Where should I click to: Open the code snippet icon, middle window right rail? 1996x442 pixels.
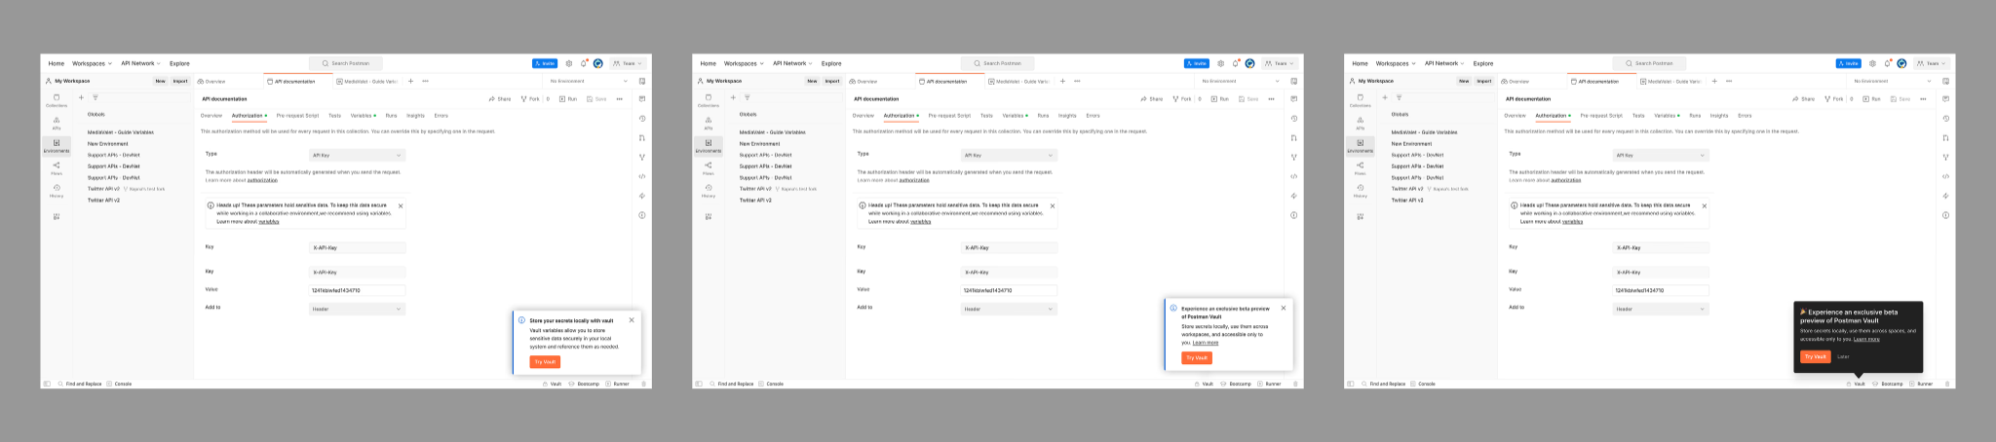[1293, 176]
